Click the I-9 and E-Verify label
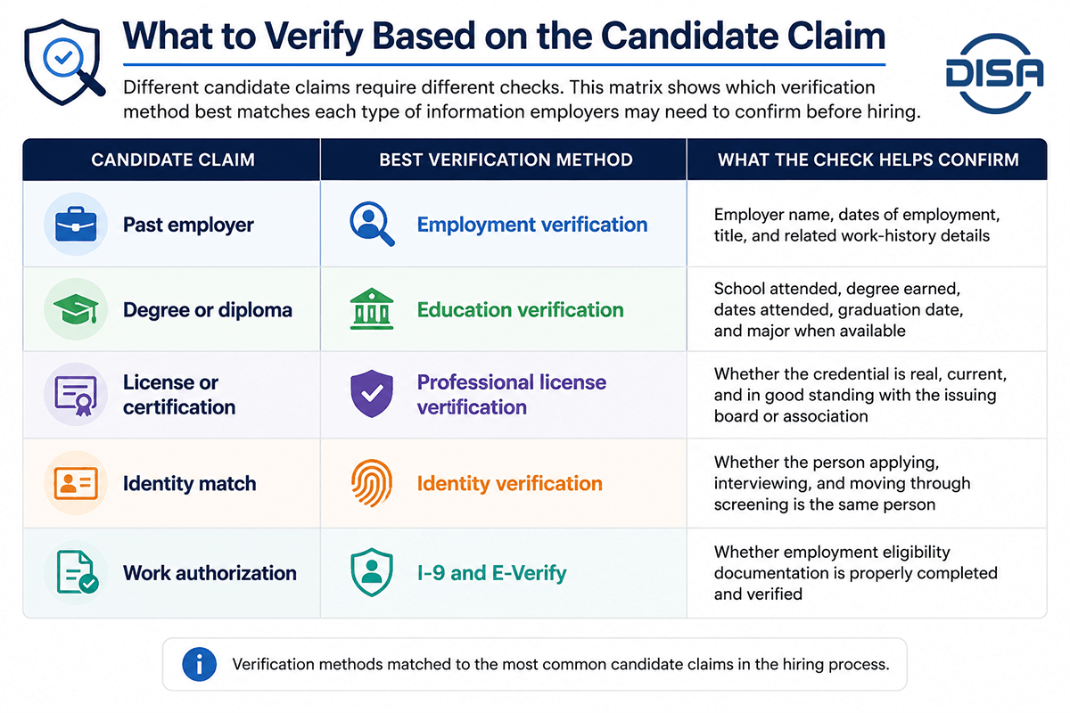1070x713 pixels. point(491,572)
